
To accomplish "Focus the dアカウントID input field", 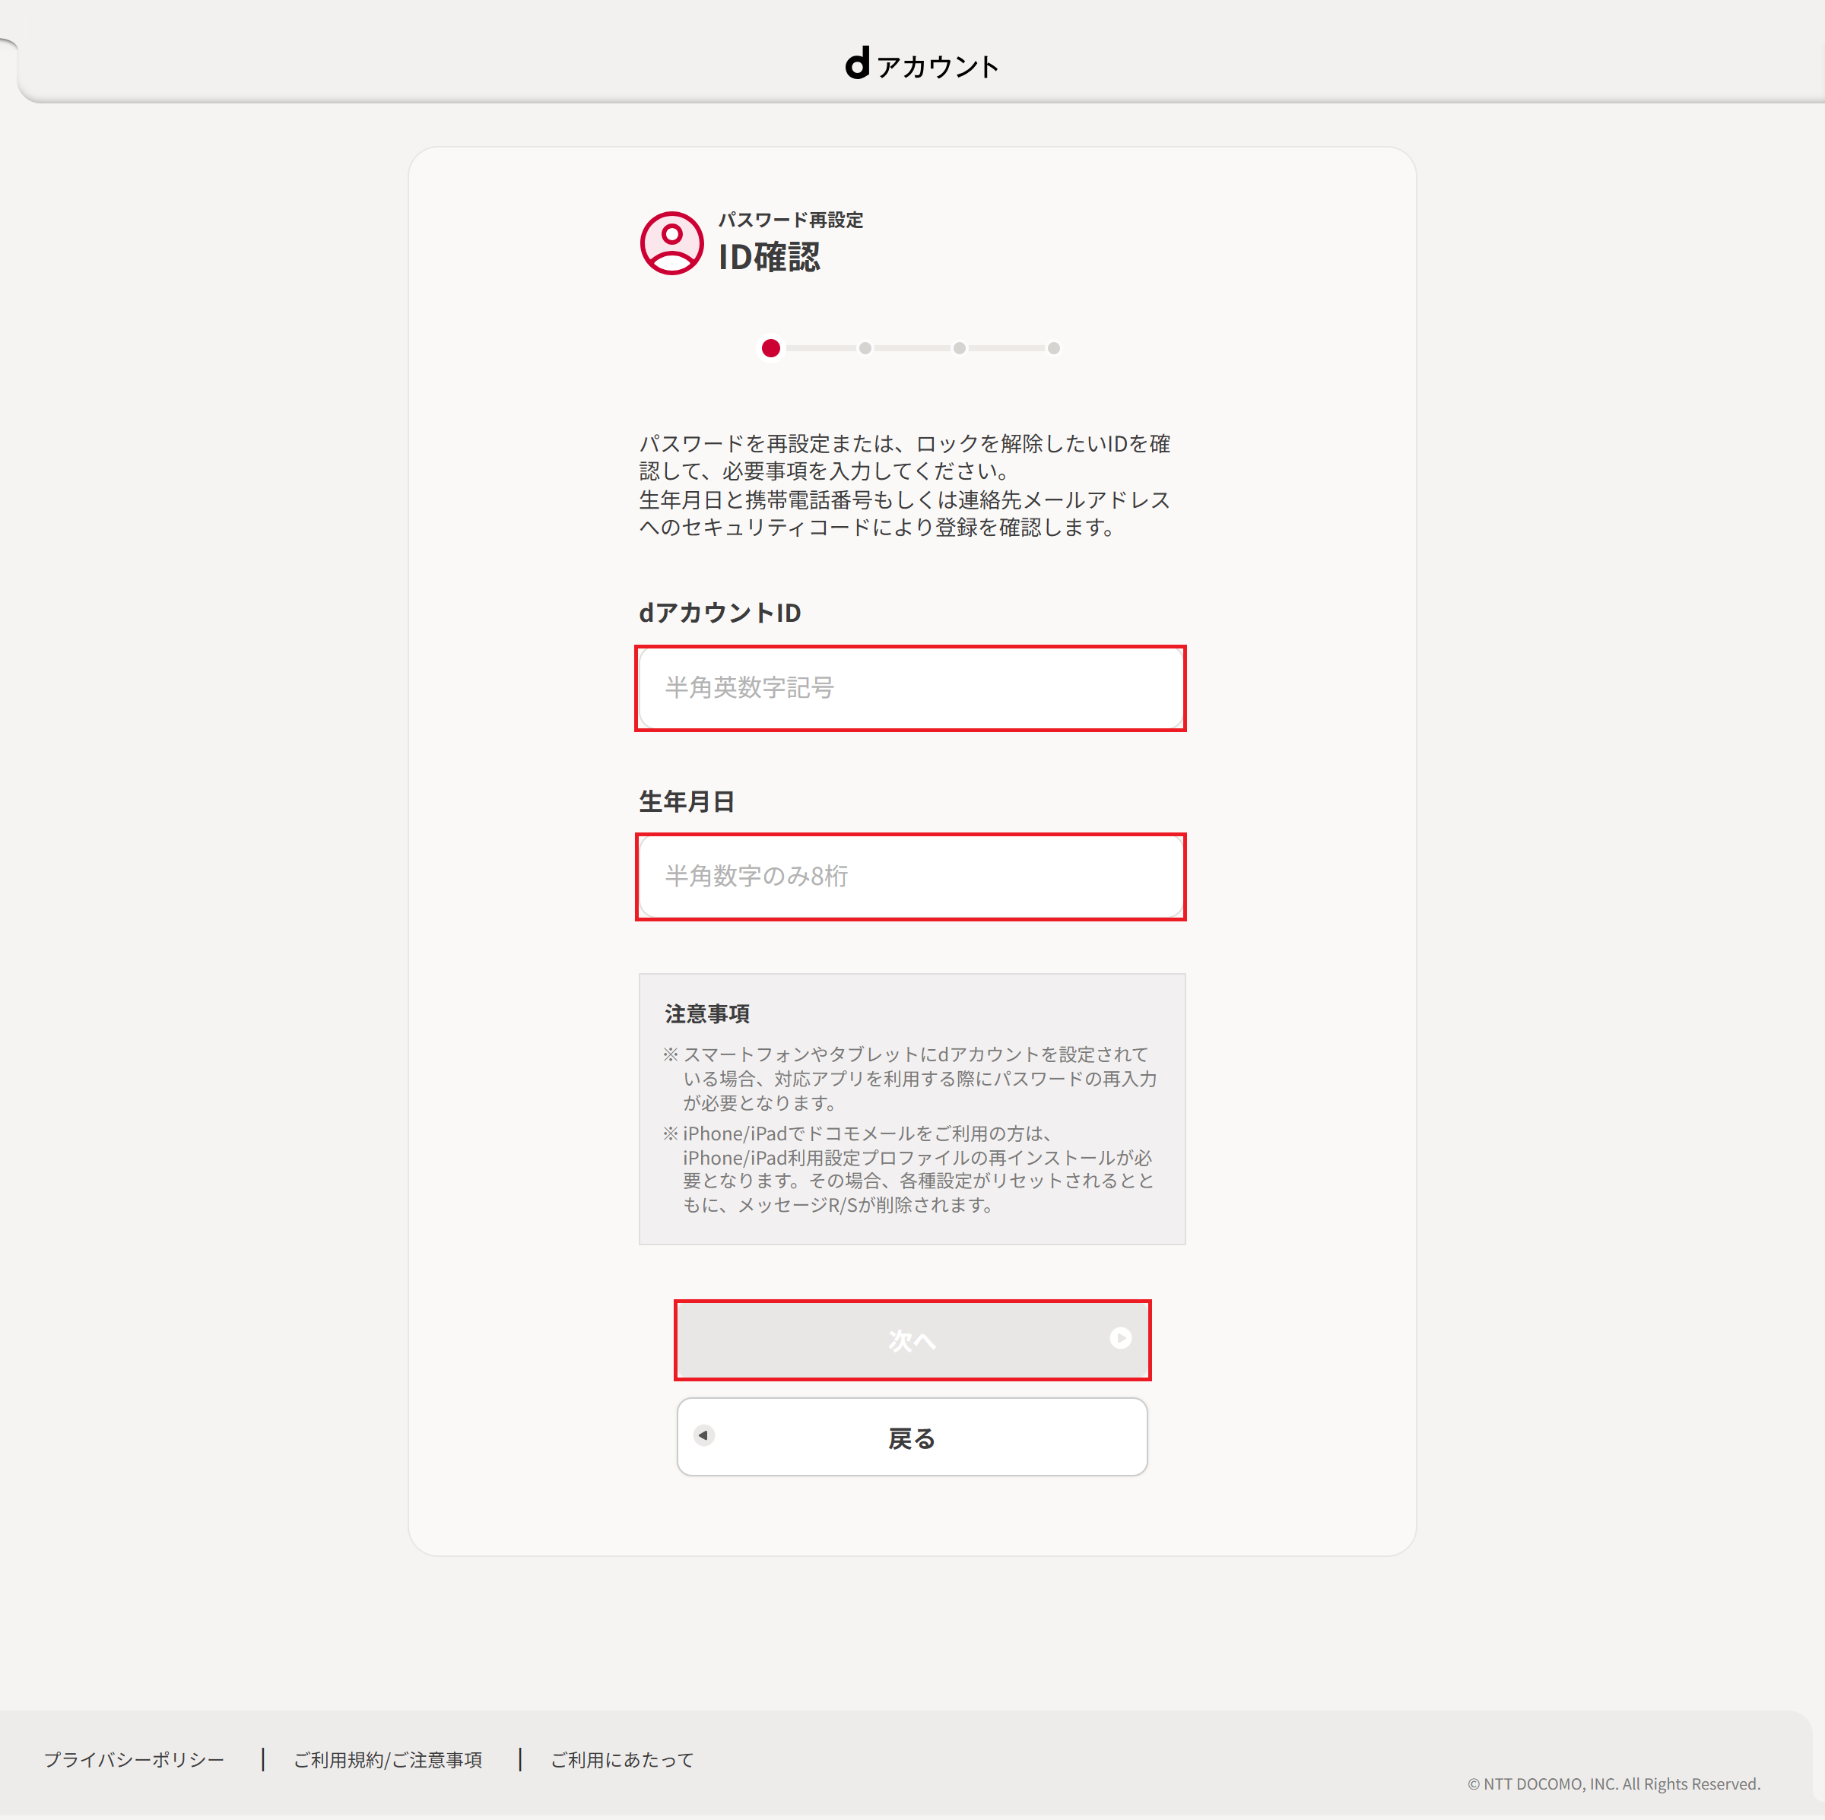I will [911, 689].
